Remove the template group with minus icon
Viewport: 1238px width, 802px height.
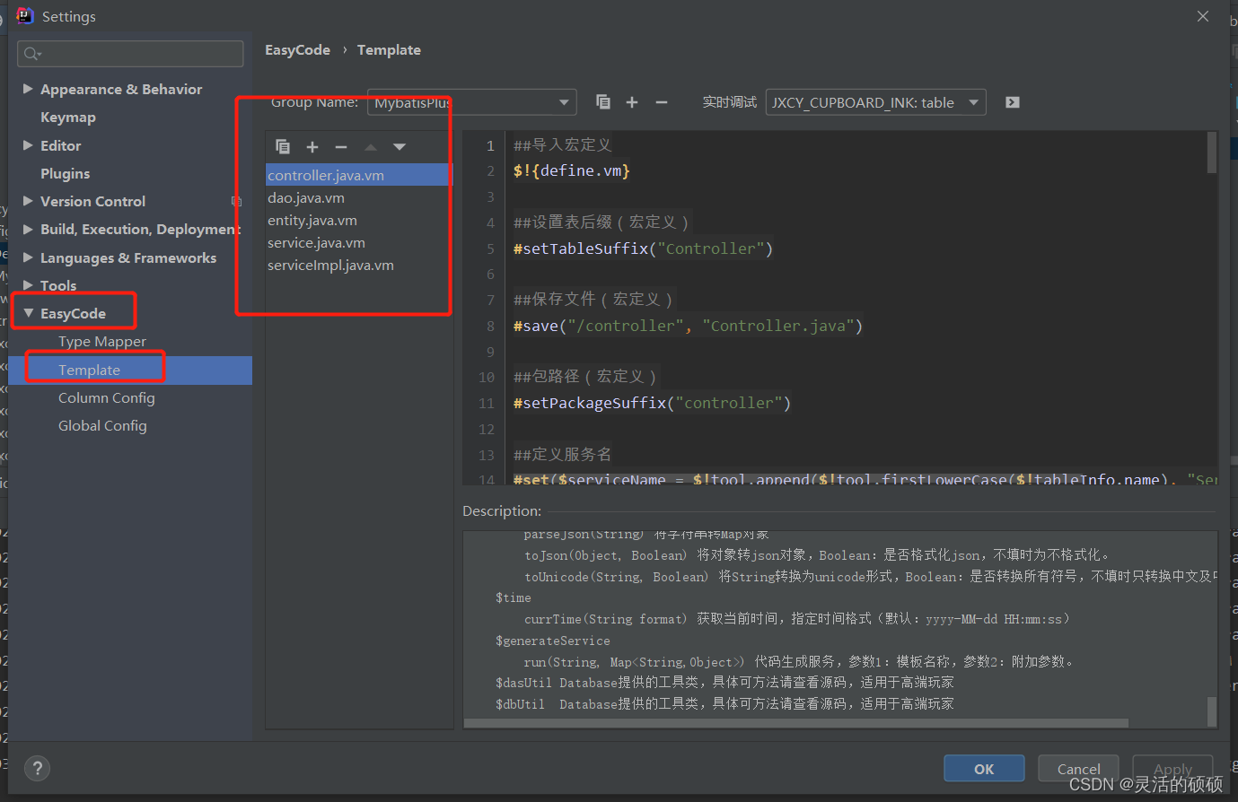662,102
